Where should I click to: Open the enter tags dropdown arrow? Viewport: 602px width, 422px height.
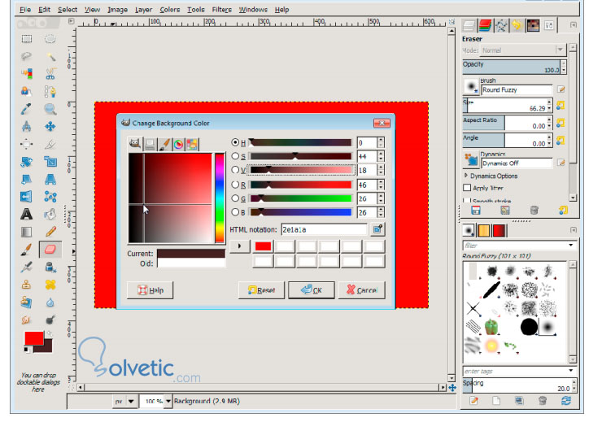coord(571,371)
